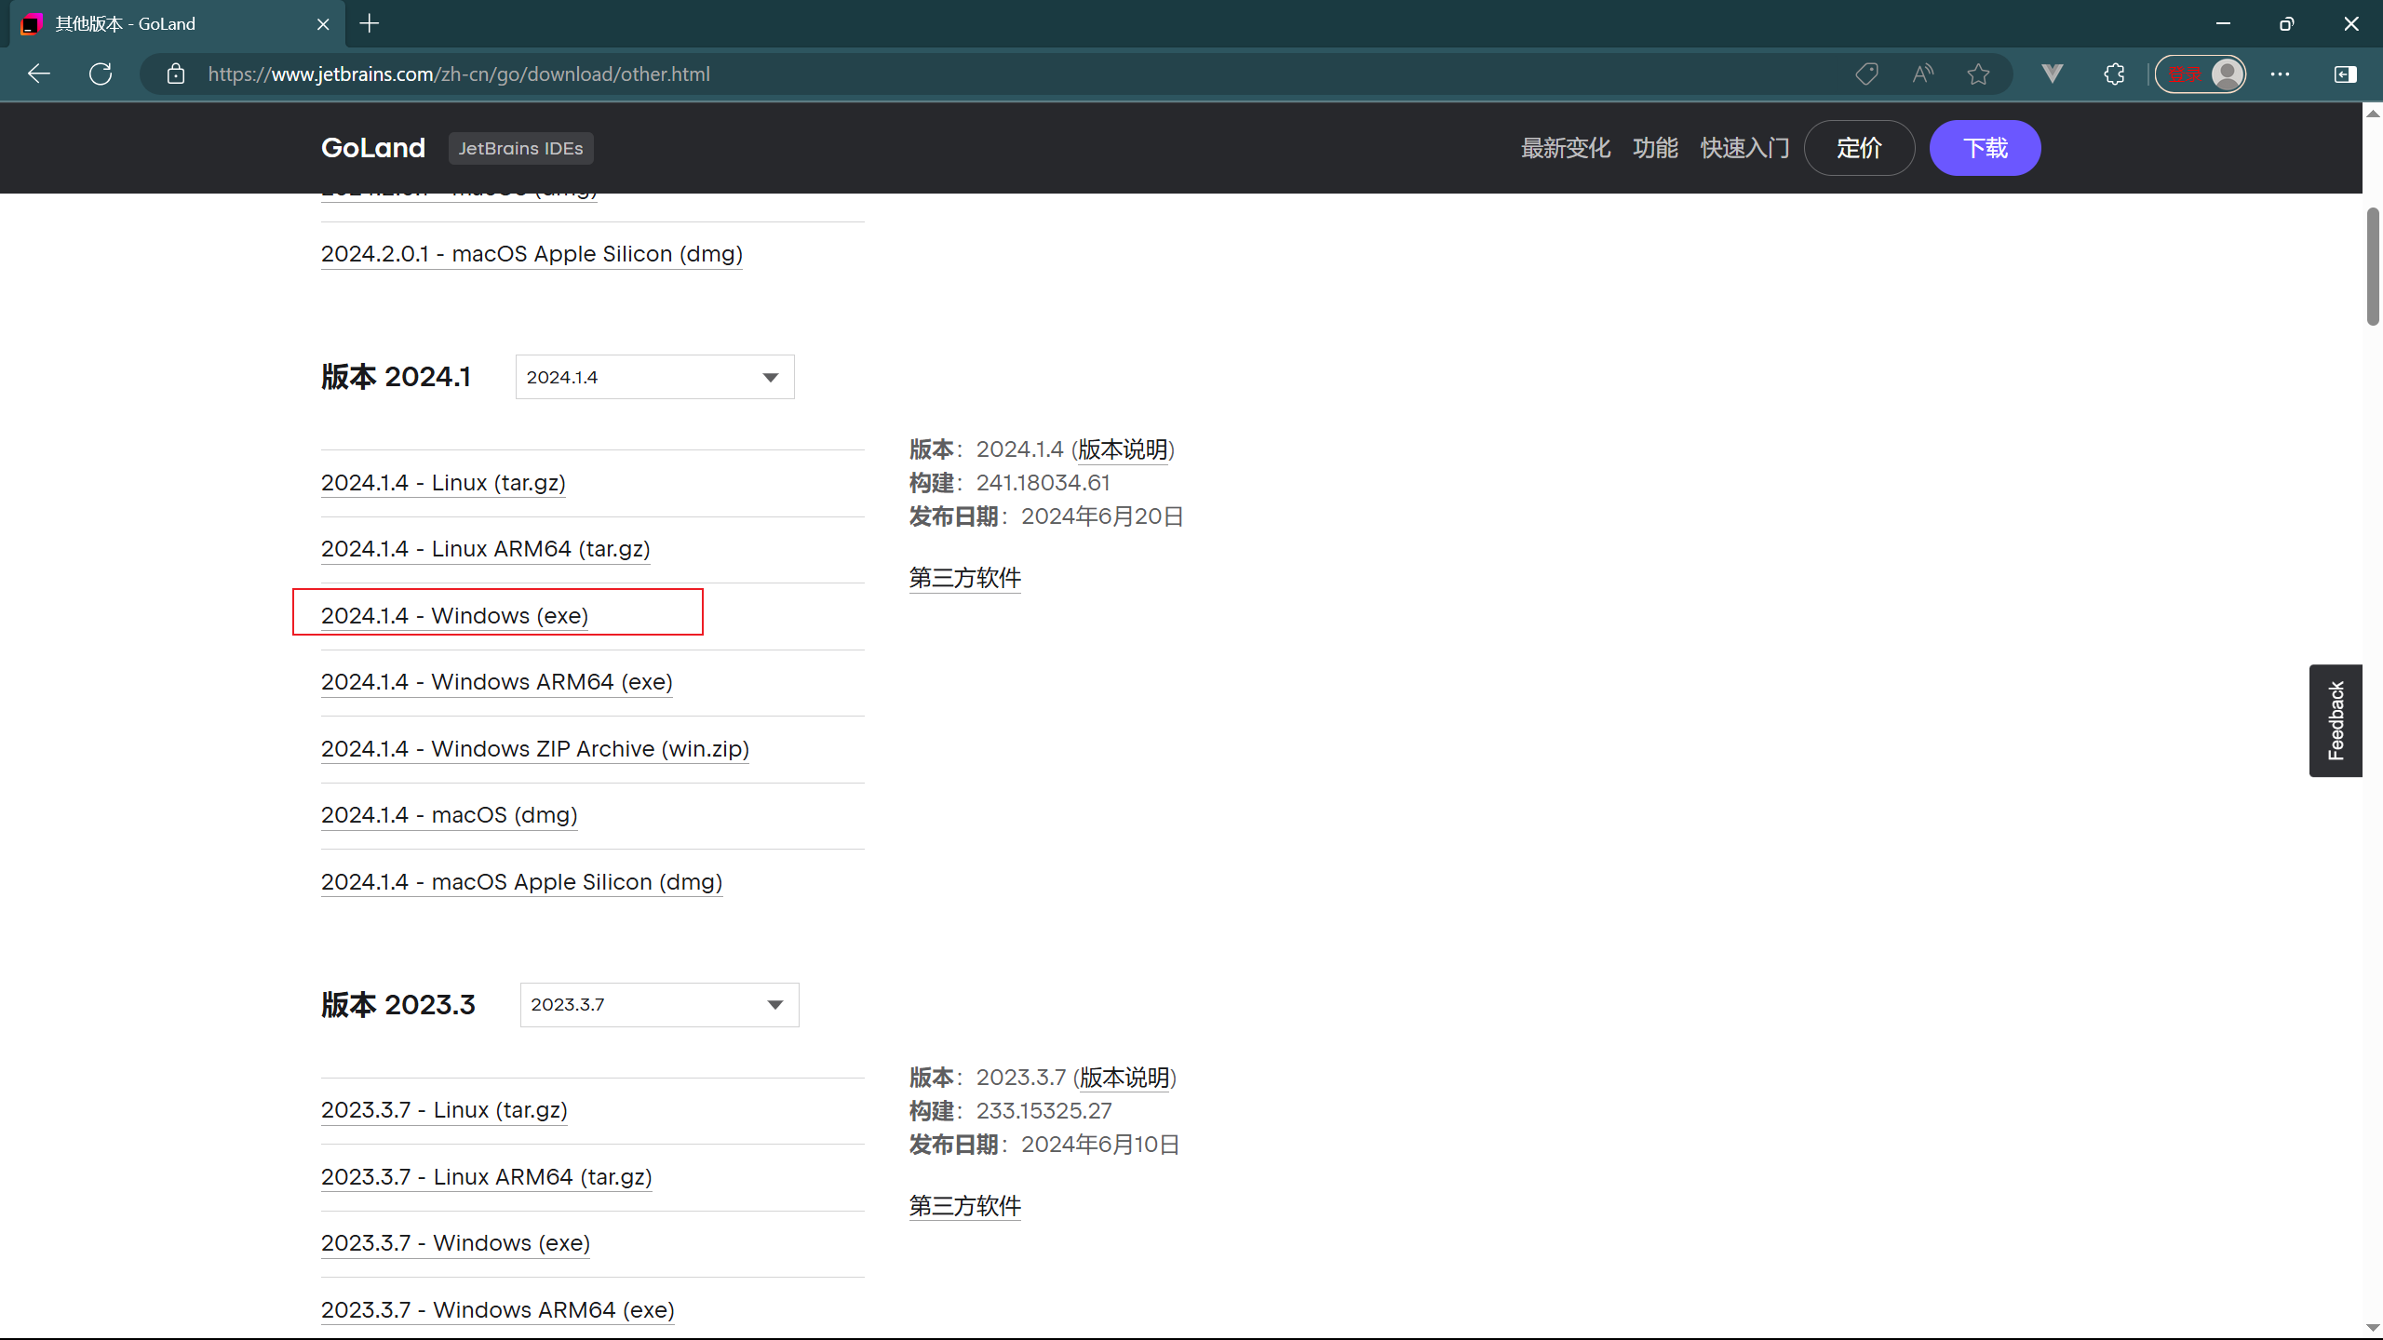The width and height of the screenshot is (2383, 1340).
Task: Open the 最新变化 menu item
Action: coord(1565,148)
